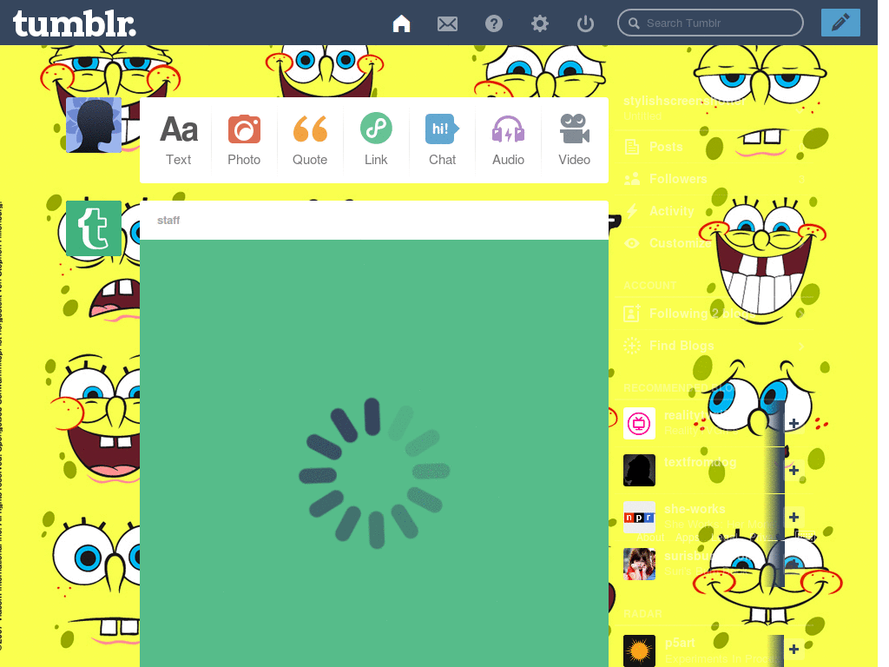Image resolution: width=889 pixels, height=667 pixels.
Task: Go to homepage via tumblr logo
Action: [75, 23]
